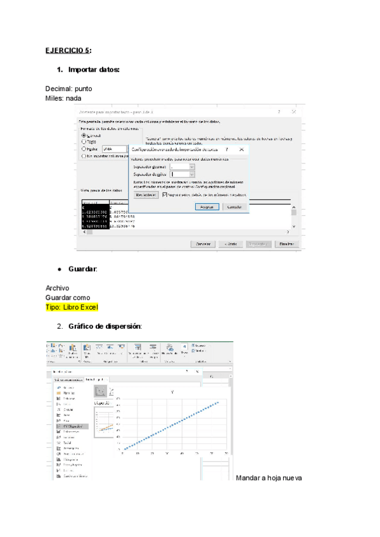Choose the first scatter subtype thumbnail icon
Image resolution: width=380 pixels, height=537 pixels.
click(x=100, y=391)
